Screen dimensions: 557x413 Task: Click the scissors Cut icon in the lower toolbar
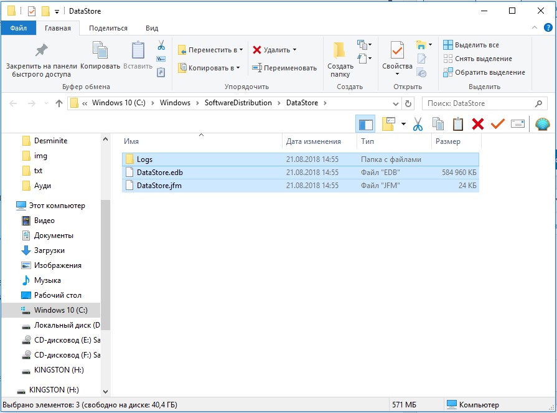(x=418, y=124)
